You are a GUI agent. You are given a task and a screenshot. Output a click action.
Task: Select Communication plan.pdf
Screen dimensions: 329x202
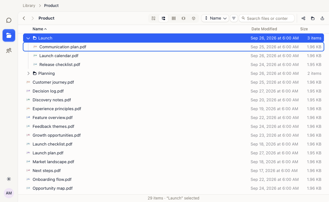pyautogui.click(x=174, y=47)
